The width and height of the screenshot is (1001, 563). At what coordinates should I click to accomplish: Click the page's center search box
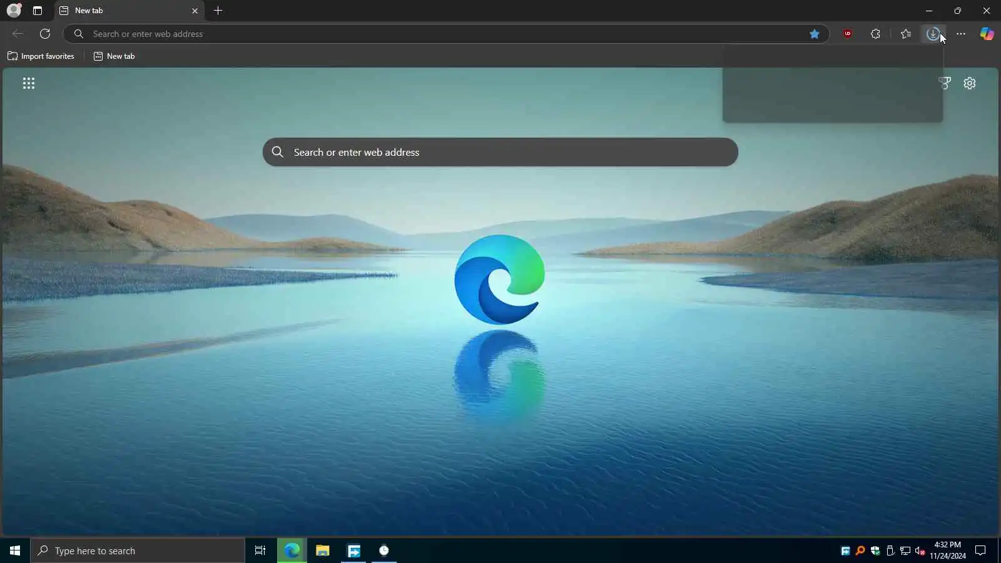tap(500, 152)
